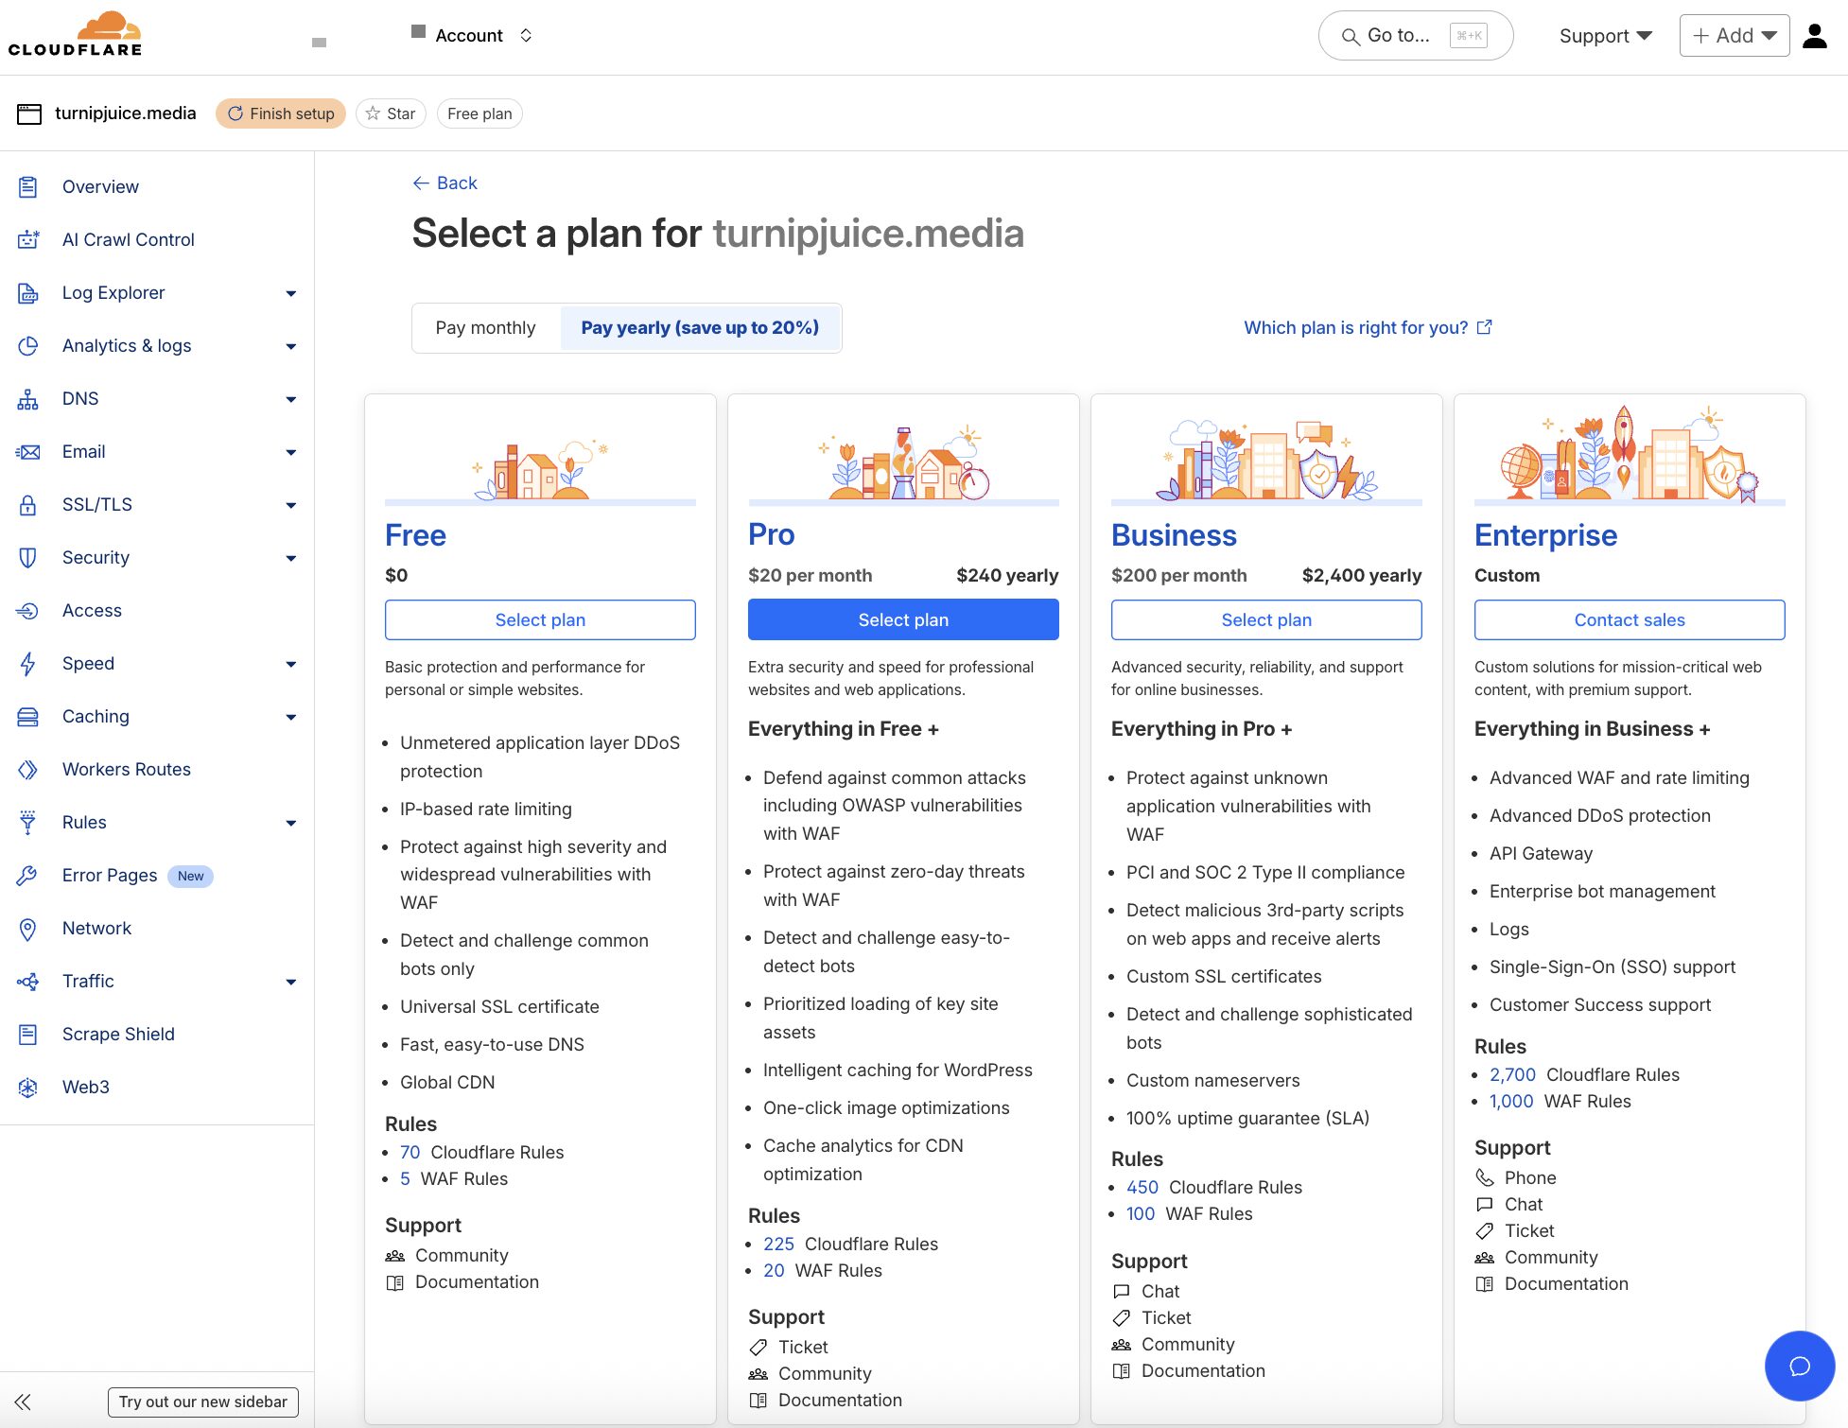Click Contact sales for Enterprise
Viewport: 1848px width, 1428px height.
click(x=1629, y=619)
